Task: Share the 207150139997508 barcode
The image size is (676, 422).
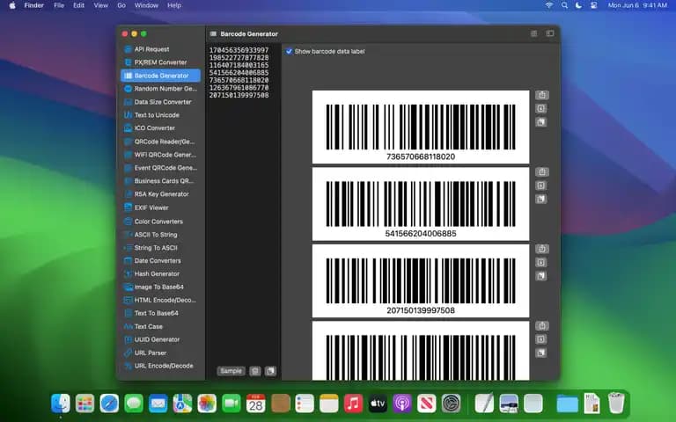Action: [542, 249]
